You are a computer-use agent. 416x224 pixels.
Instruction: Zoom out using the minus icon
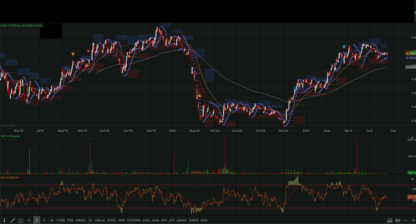click(x=405, y=220)
